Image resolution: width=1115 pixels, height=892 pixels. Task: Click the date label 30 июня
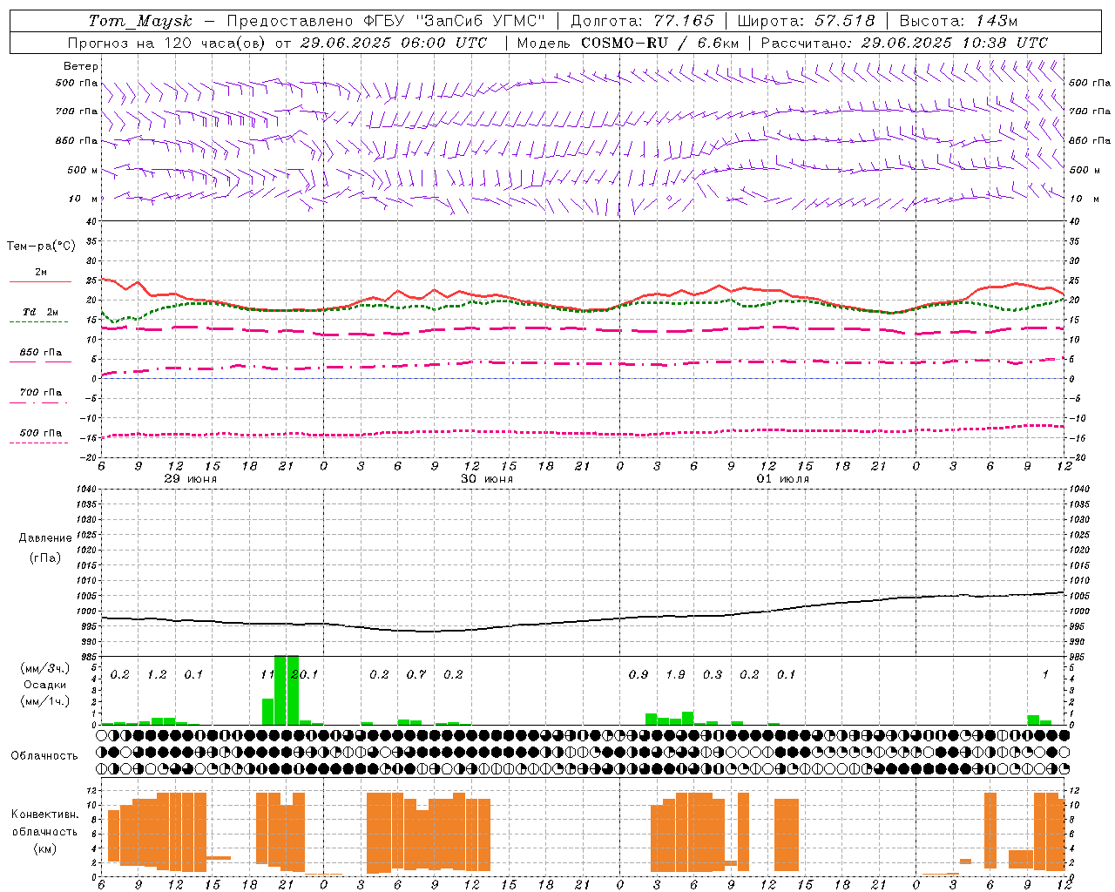(487, 479)
